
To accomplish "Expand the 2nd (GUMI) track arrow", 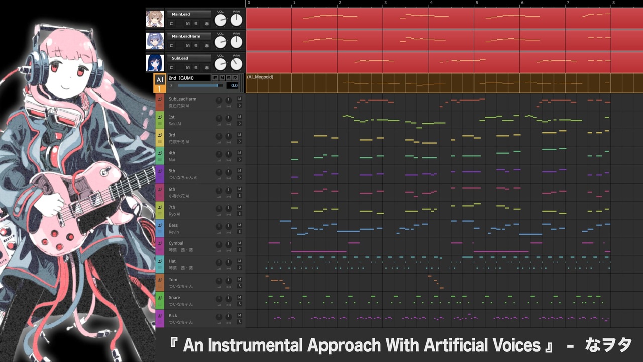I will (171, 86).
